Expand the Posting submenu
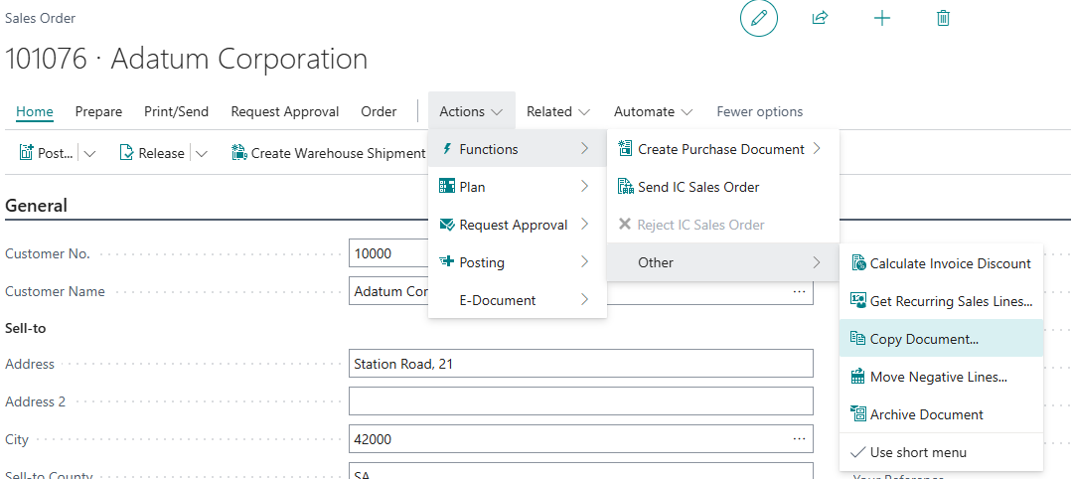1071x479 pixels. click(584, 261)
